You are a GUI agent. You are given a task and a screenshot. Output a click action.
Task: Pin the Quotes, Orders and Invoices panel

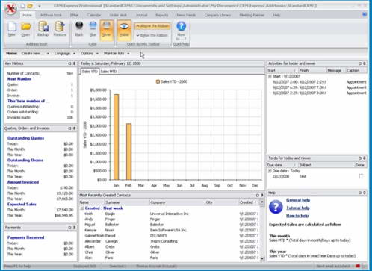pyautogui.click(x=74, y=128)
